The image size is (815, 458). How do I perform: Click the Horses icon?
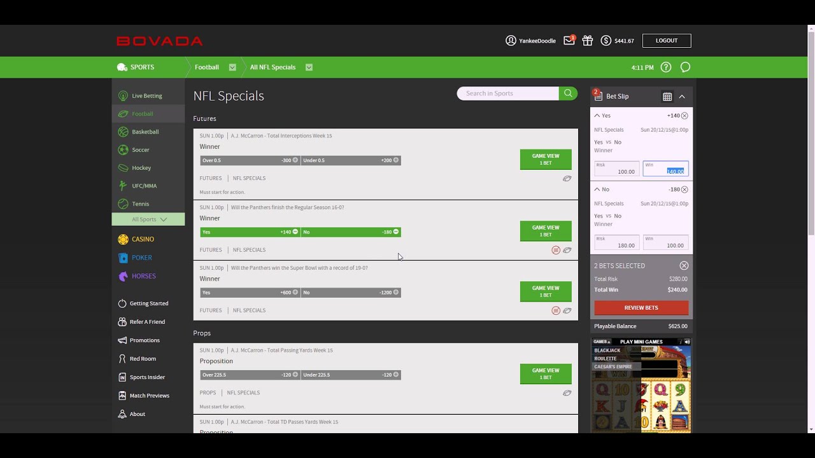[x=123, y=276]
